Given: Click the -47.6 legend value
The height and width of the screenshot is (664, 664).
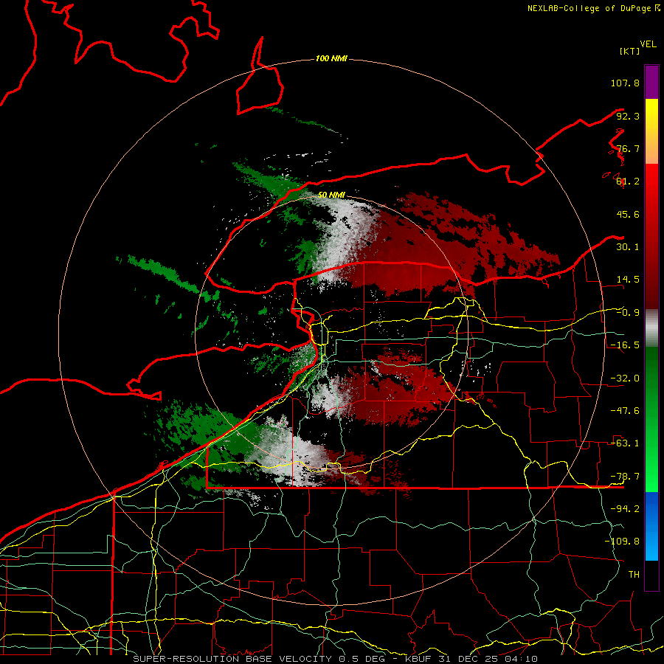Looking at the screenshot, I should click(625, 411).
